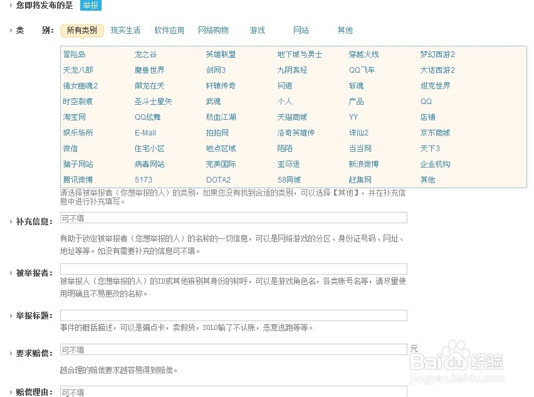534x397 pixels.
Task: Select the 诛仙2 category
Action: pos(359,133)
